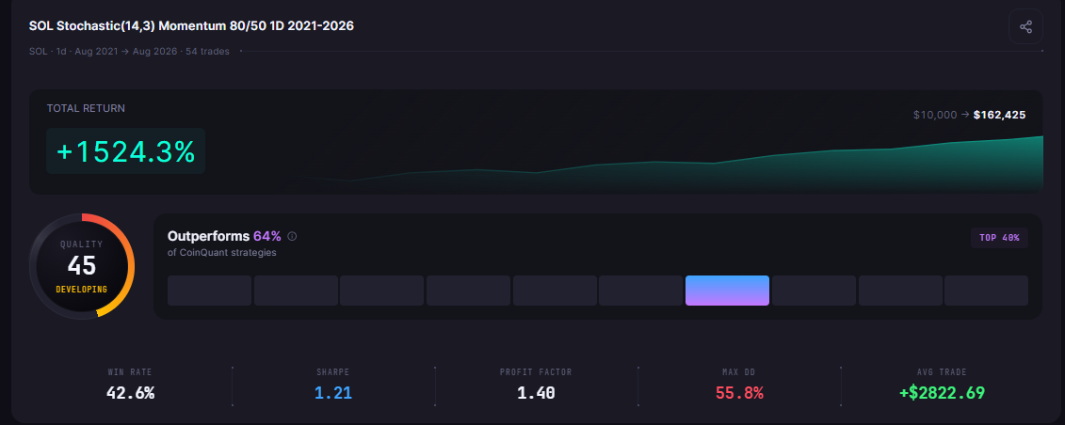The width and height of the screenshot is (1065, 425).
Task: Click the $10,000 starting balance
Action: pyautogui.click(x=935, y=115)
